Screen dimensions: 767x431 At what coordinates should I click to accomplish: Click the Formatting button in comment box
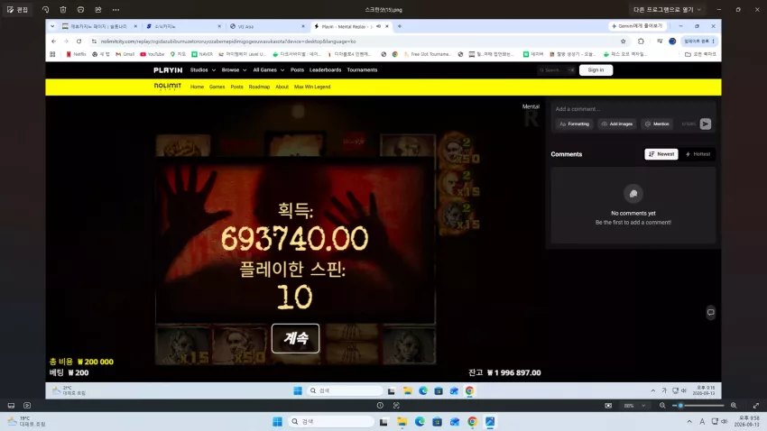(x=574, y=124)
